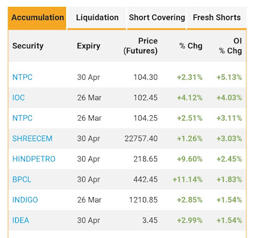
Task: Open the SHREECEM security link
Action: [32, 139]
